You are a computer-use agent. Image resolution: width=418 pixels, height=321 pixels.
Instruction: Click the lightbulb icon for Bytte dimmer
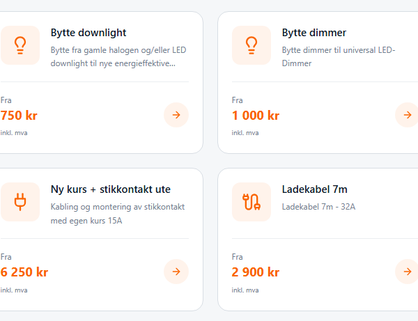[x=251, y=45]
